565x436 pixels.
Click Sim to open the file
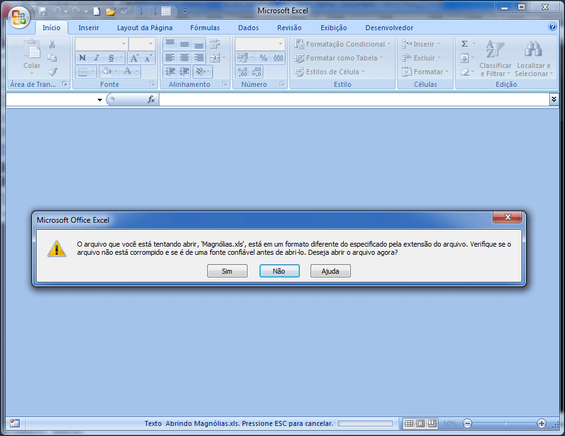point(227,271)
